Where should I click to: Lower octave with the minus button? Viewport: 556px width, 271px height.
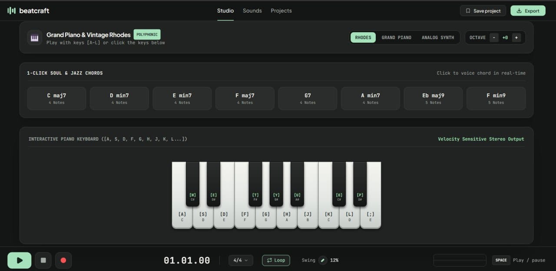(494, 37)
